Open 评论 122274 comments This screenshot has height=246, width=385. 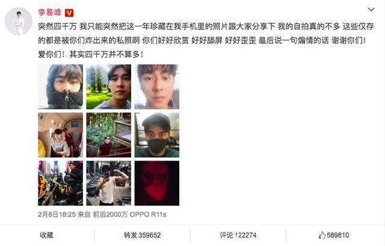click(238, 235)
